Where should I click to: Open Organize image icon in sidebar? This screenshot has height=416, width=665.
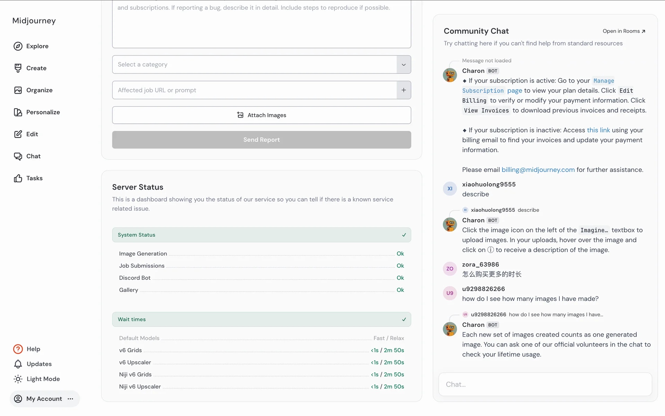(x=18, y=90)
